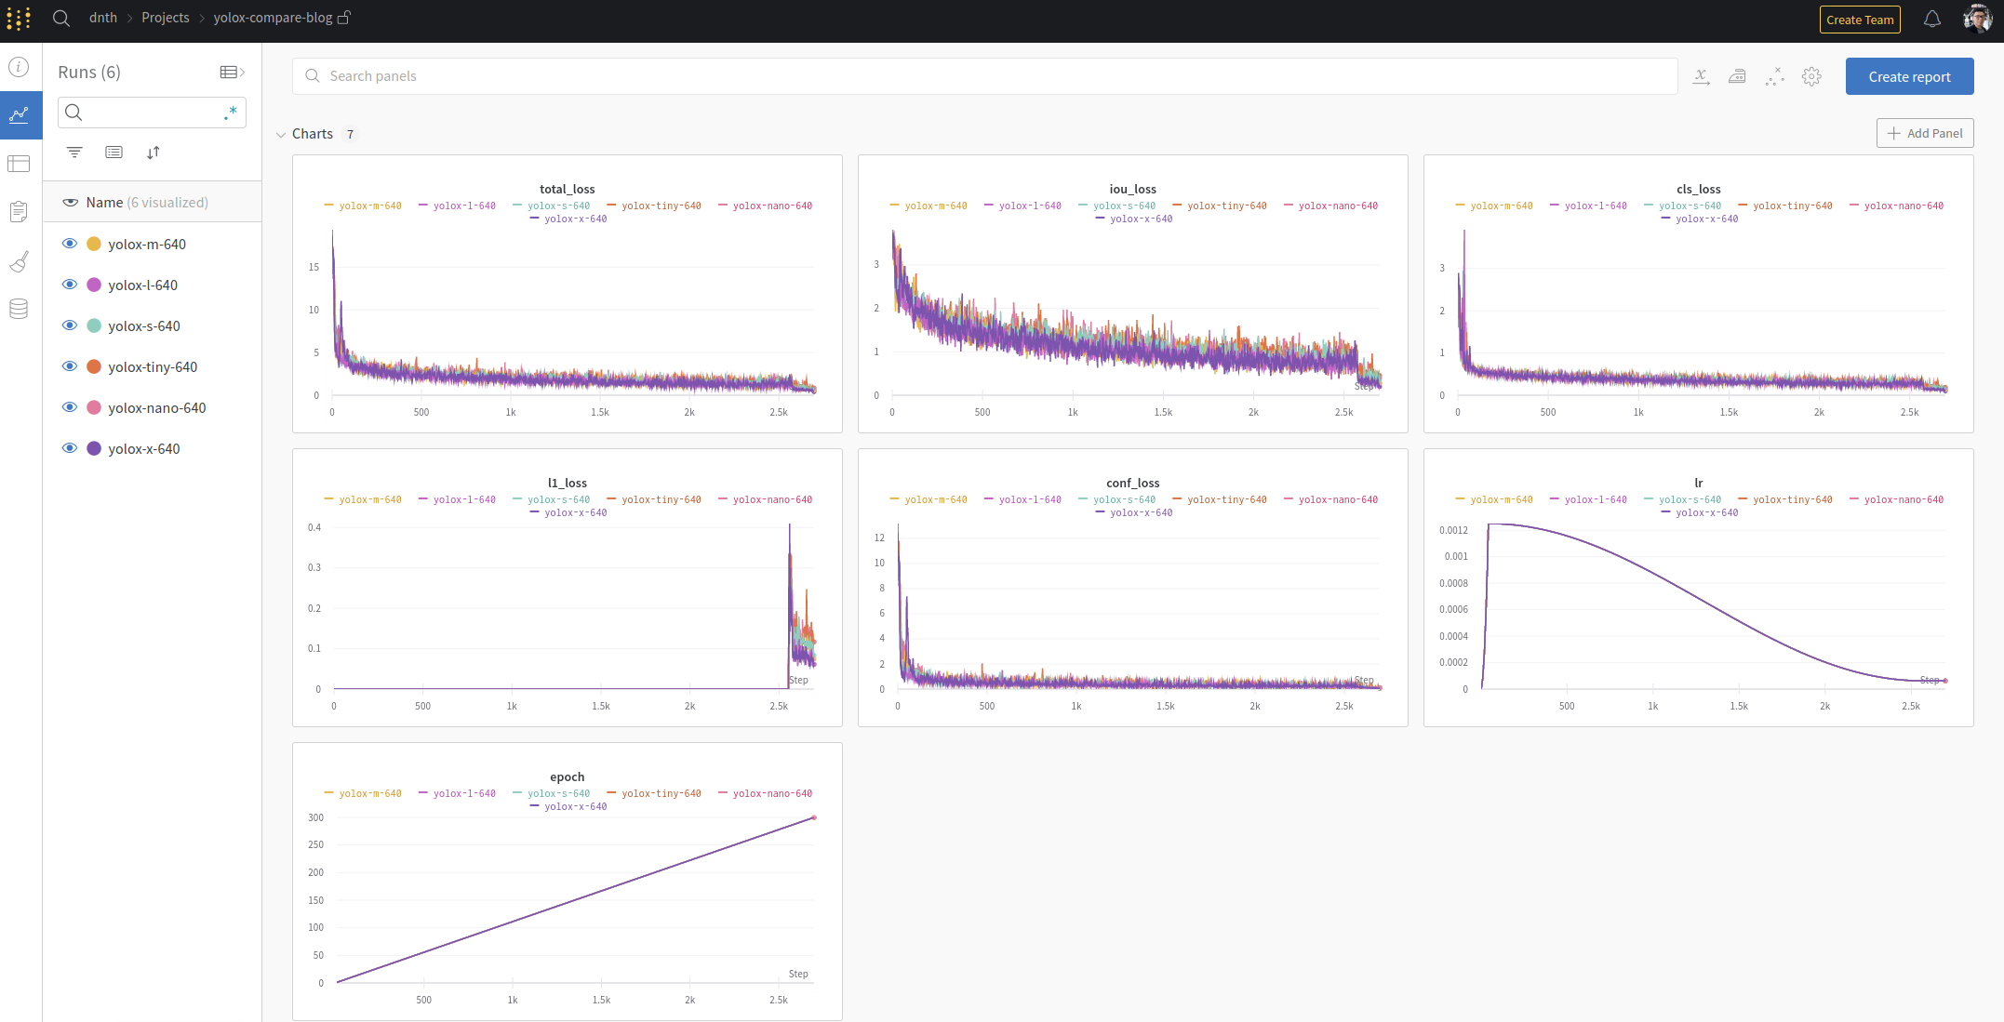Open the notifications bell
Screen dimensions: 2004x1022
tap(1932, 19)
